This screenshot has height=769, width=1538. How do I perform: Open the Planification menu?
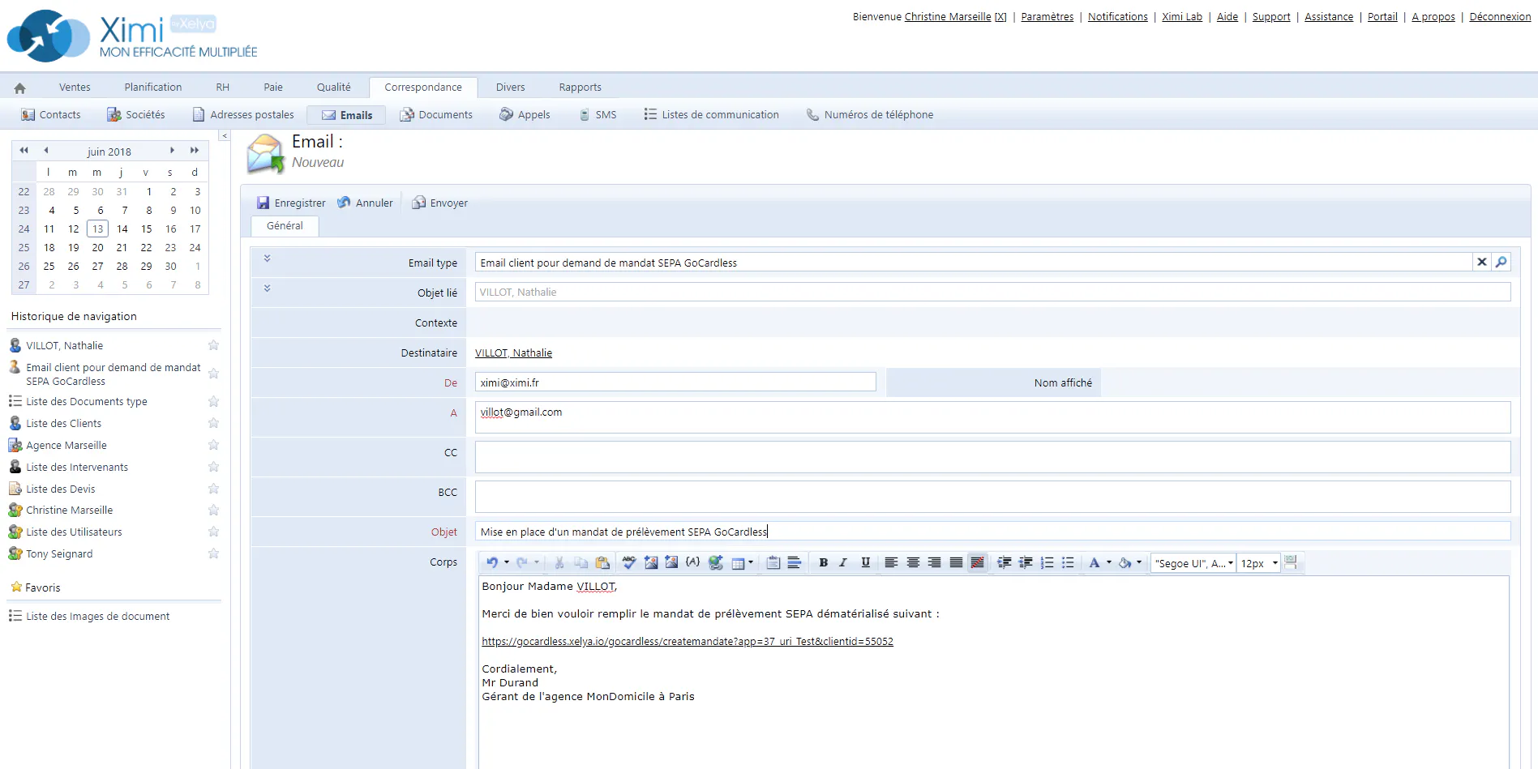click(x=152, y=88)
